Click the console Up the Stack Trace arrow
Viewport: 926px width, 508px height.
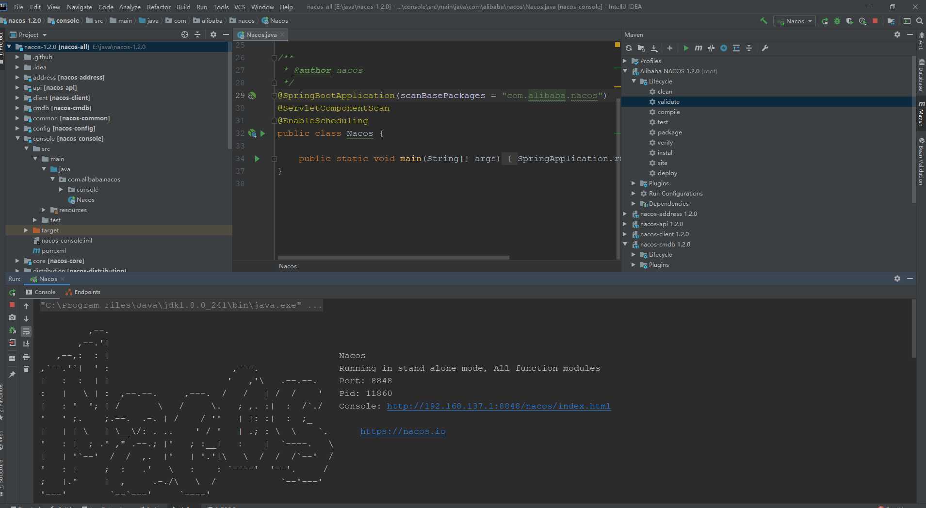point(26,306)
